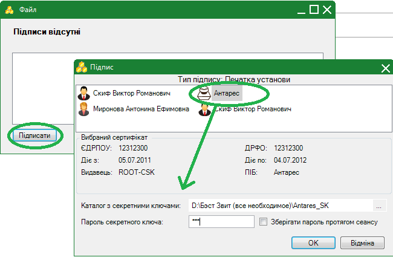
Task: Maximize the Файл window
Action: point(314,10)
